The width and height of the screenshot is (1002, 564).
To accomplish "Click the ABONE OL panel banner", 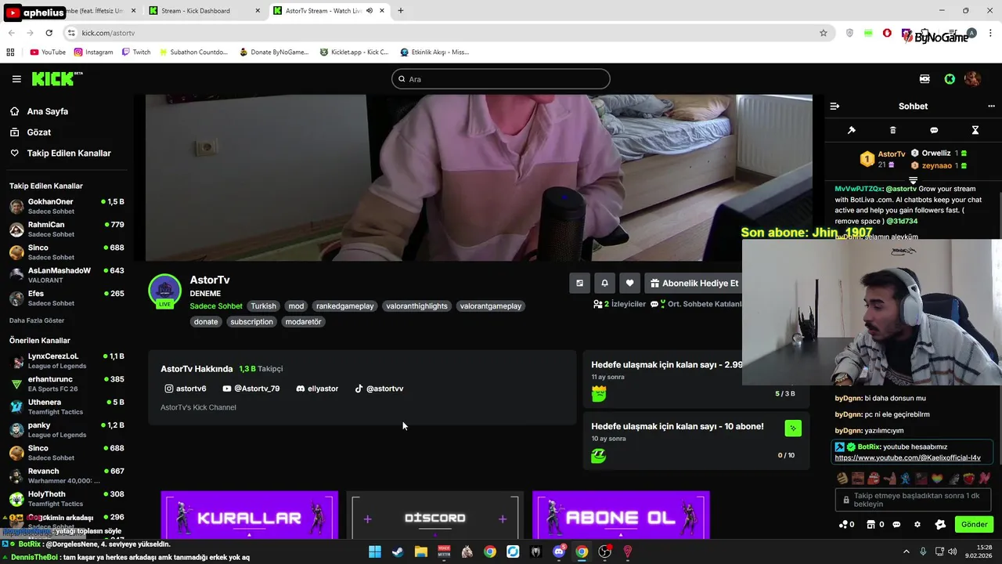I will pos(621,515).
